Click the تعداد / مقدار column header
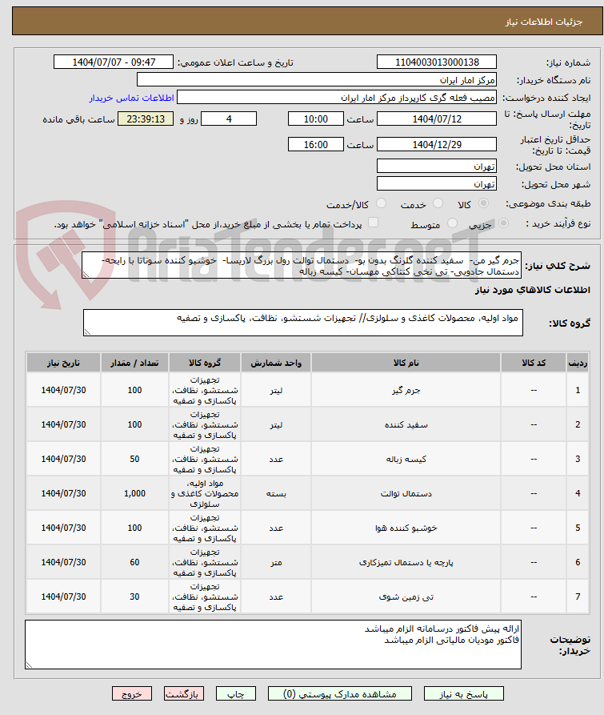This screenshot has height=715, width=604. pos(134,363)
